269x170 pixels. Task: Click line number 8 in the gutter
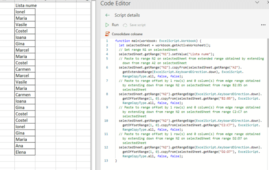coord(106,94)
